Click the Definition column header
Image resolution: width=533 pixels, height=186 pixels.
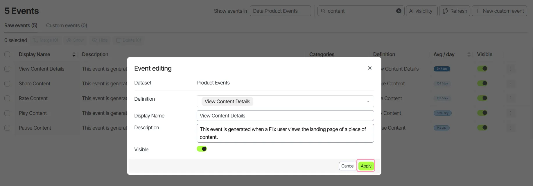(x=384, y=54)
